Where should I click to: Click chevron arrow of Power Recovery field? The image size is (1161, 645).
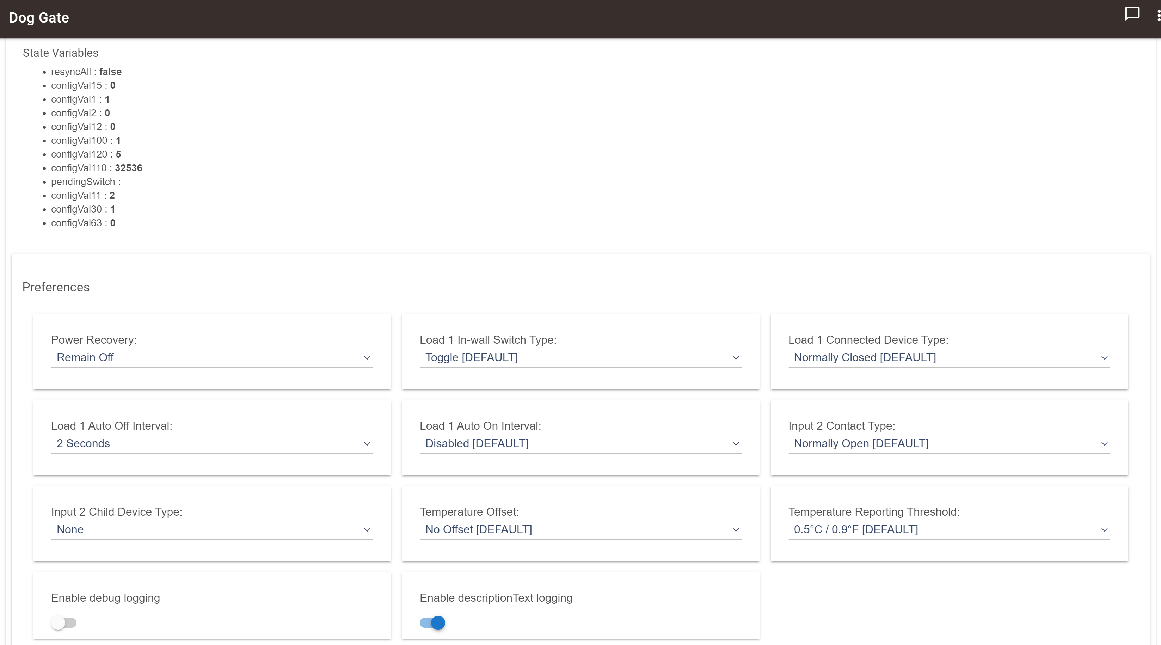tap(367, 358)
